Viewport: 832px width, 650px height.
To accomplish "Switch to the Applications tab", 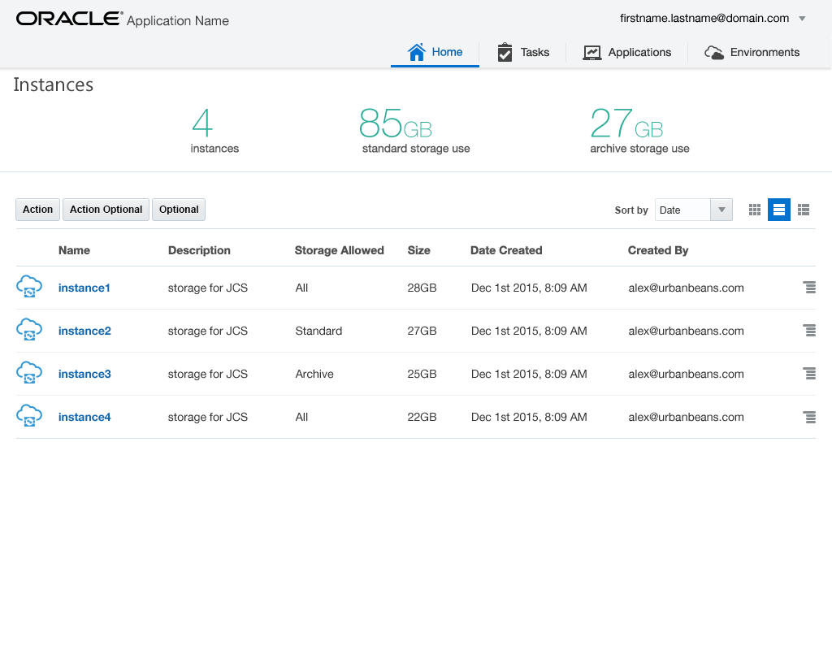I will tap(627, 52).
